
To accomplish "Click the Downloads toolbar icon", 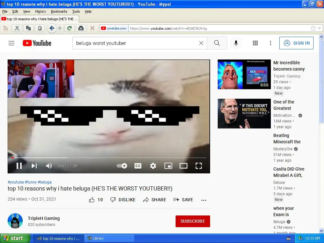I will [x=81, y=28].
